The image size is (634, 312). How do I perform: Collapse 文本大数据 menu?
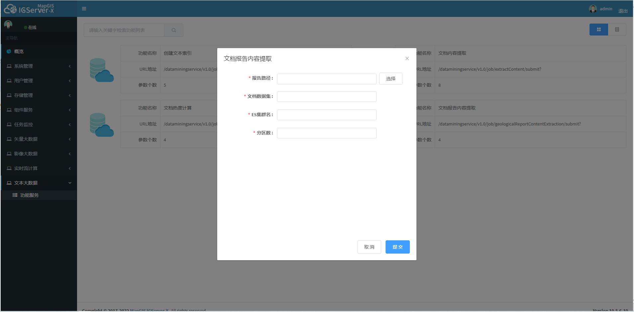tap(39, 183)
